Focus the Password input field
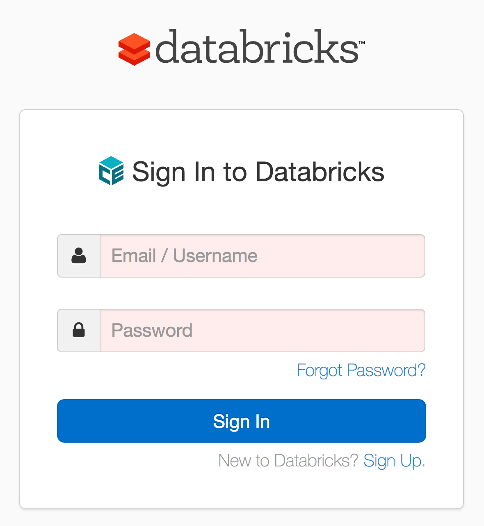 coord(263,331)
